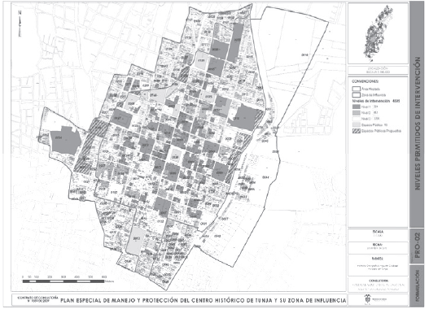The height and width of the screenshot is (309, 429).
Task: Select the Nivel 1 dark gray legend swatch
Action: point(356,107)
